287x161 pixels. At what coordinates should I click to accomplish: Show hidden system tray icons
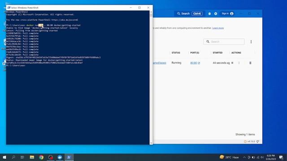pos(244,157)
